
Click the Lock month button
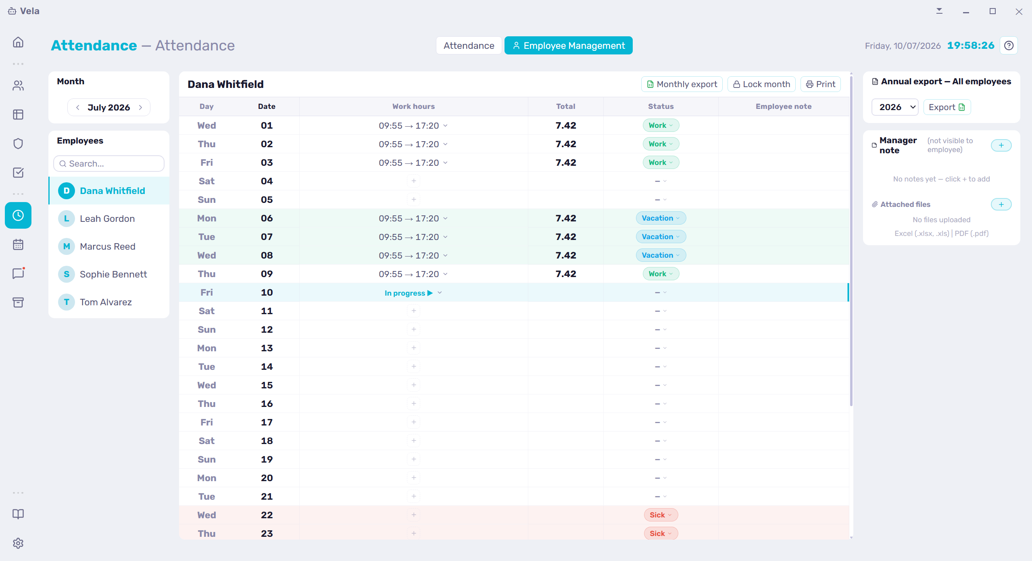click(x=761, y=84)
